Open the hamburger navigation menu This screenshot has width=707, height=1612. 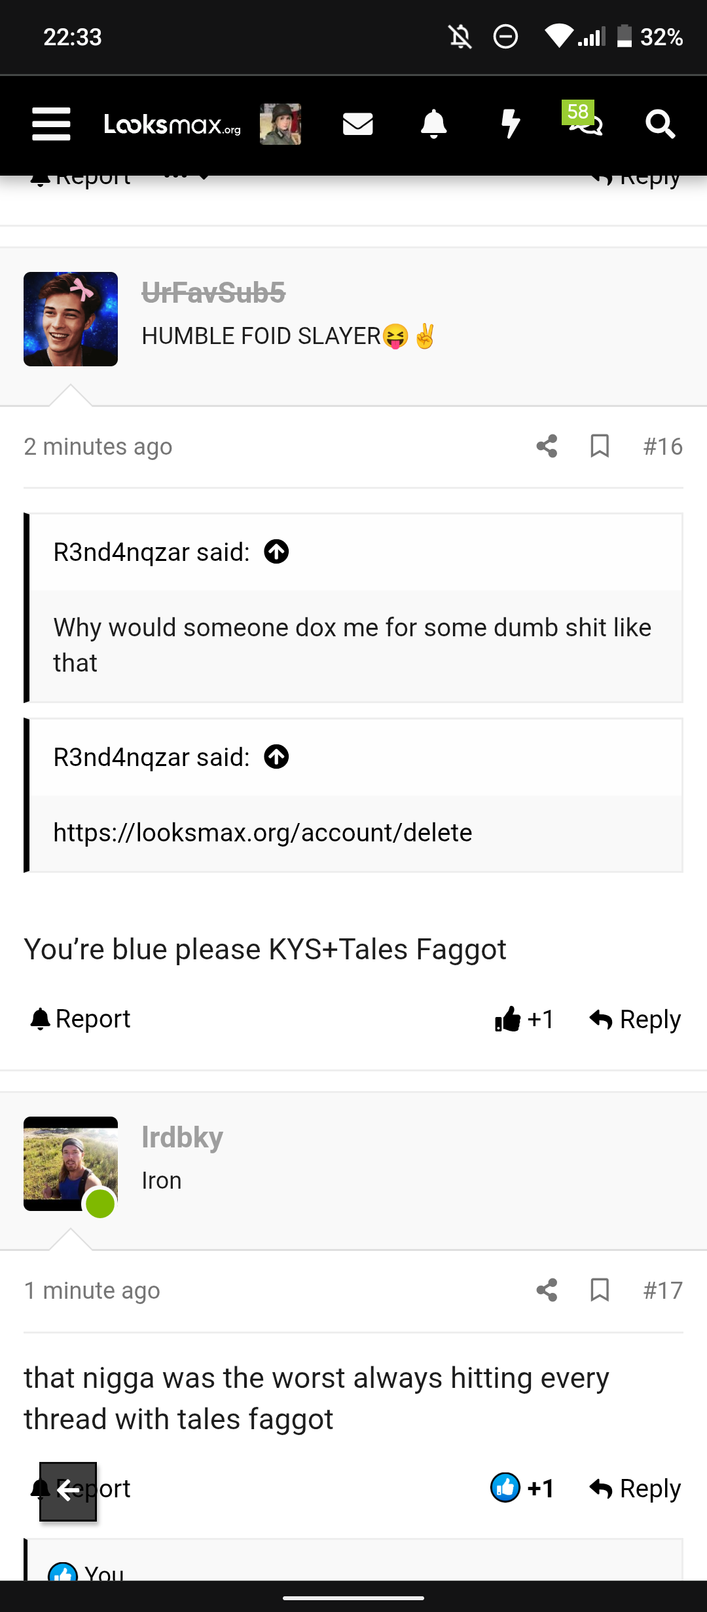click(51, 124)
